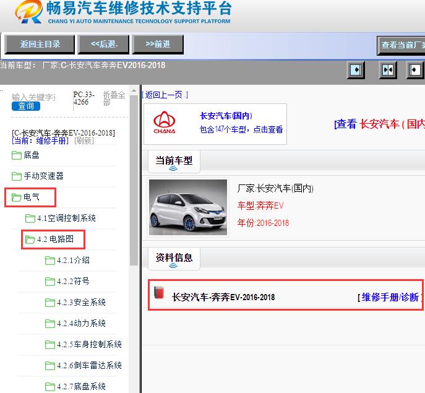Click the tree panel vertical scrollbar
Screen dimensions: 425x393
point(134,179)
